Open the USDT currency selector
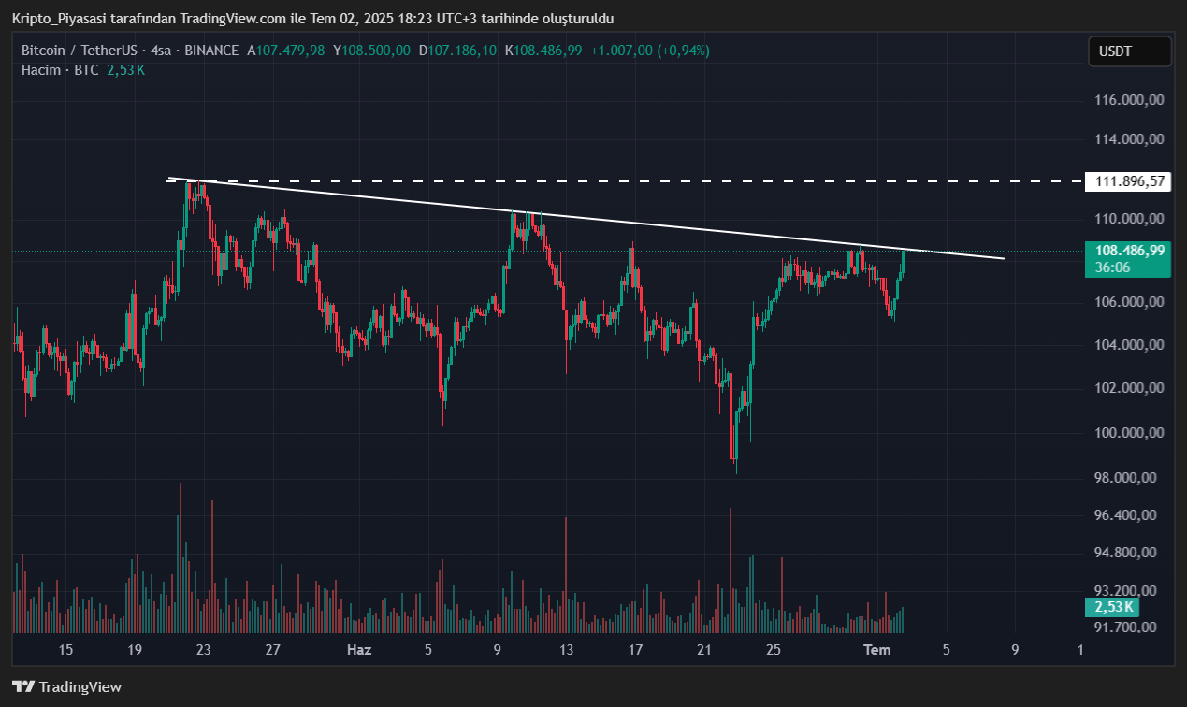The image size is (1187, 707). click(1129, 51)
